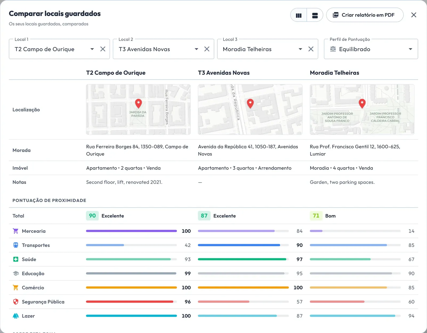Click map pin near Avenida da República

[250, 103]
